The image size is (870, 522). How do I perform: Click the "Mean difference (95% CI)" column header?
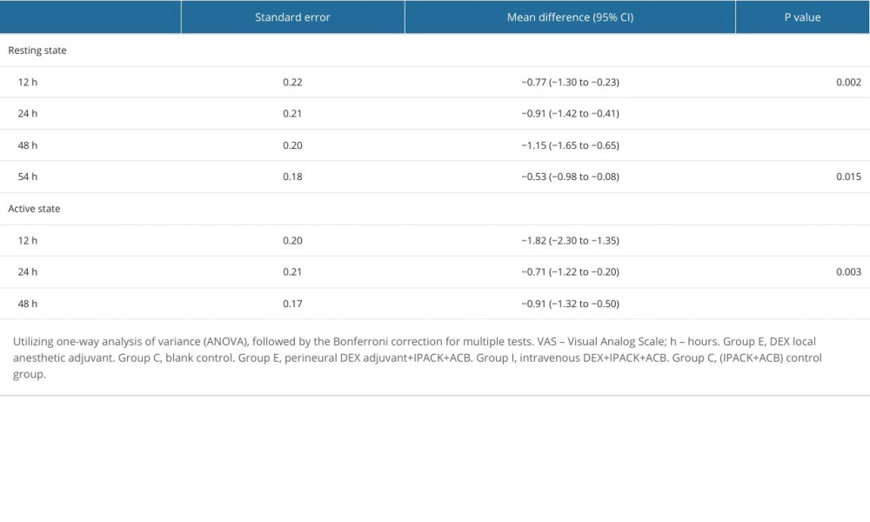point(570,17)
